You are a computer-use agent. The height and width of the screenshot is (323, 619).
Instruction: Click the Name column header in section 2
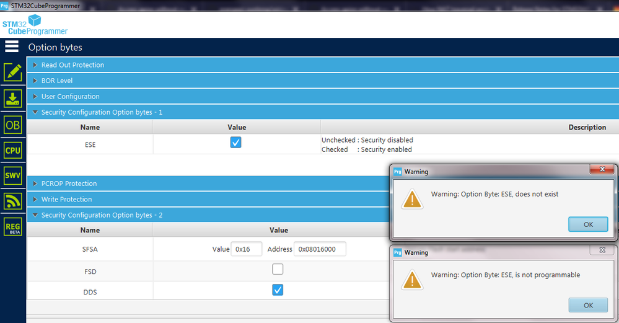(x=90, y=230)
